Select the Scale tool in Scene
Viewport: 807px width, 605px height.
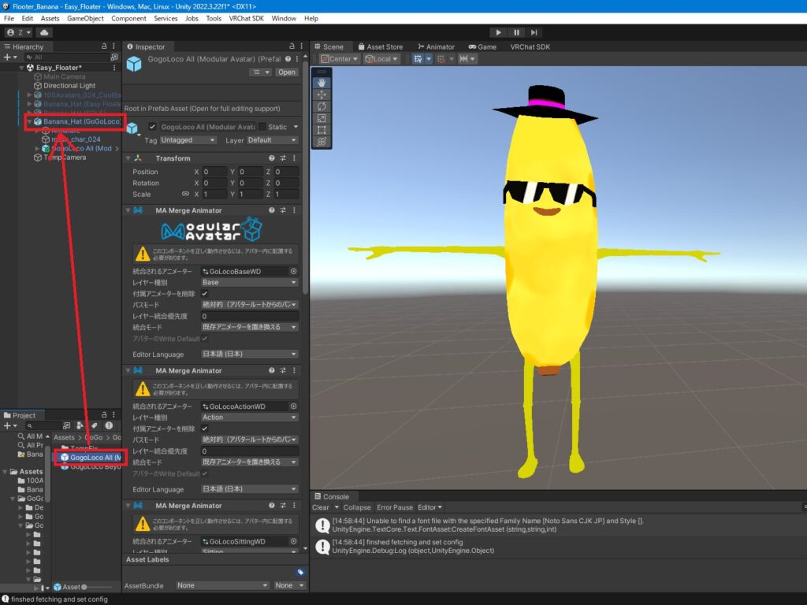[321, 118]
